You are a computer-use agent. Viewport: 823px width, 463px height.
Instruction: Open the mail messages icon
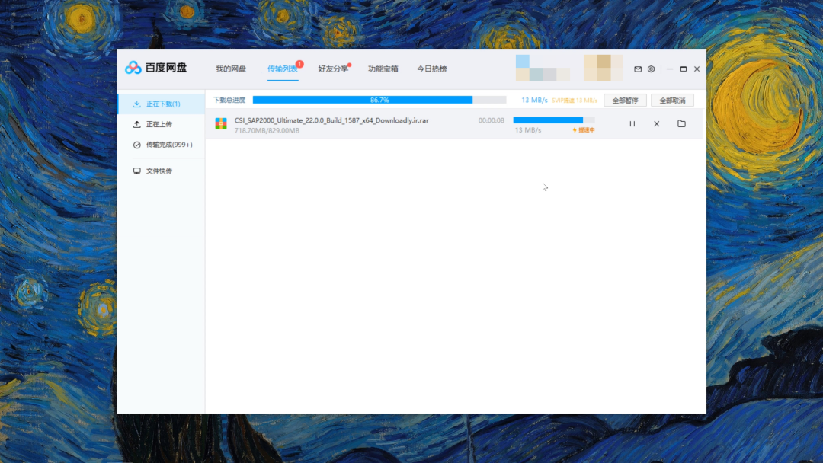tap(638, 69)
